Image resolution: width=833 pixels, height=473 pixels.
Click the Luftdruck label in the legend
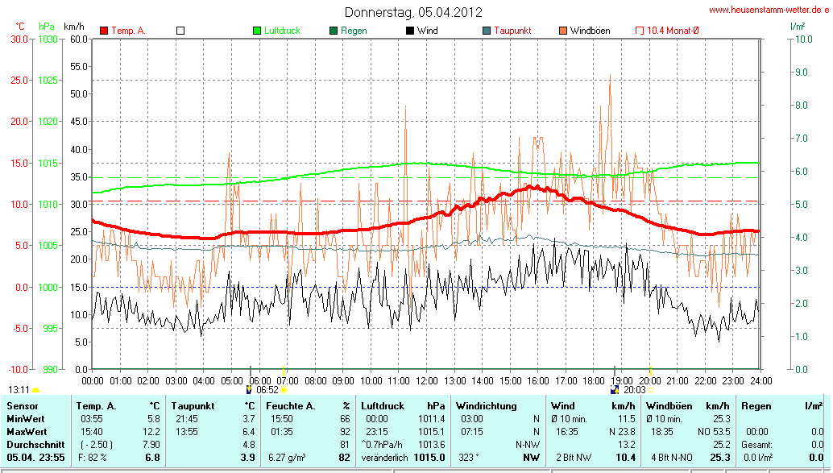(x=282, y=31)
